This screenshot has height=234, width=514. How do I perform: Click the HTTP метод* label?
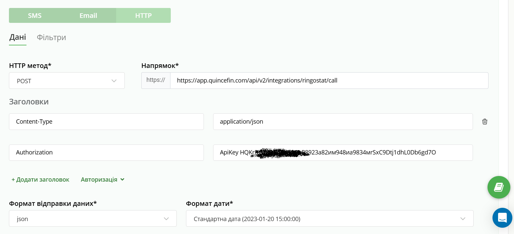[30, 66]
